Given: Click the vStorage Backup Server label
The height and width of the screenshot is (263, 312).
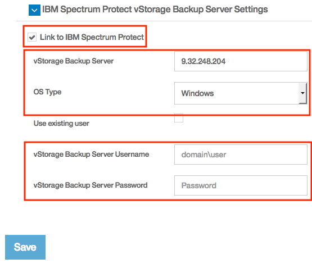Looking at the screenshot, I should click(x=74, y=61).
